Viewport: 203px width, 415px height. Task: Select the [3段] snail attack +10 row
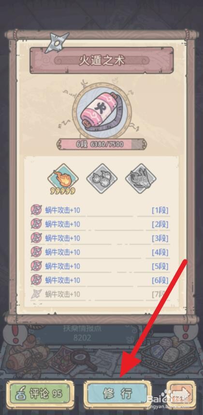click(x=100, y=238)
